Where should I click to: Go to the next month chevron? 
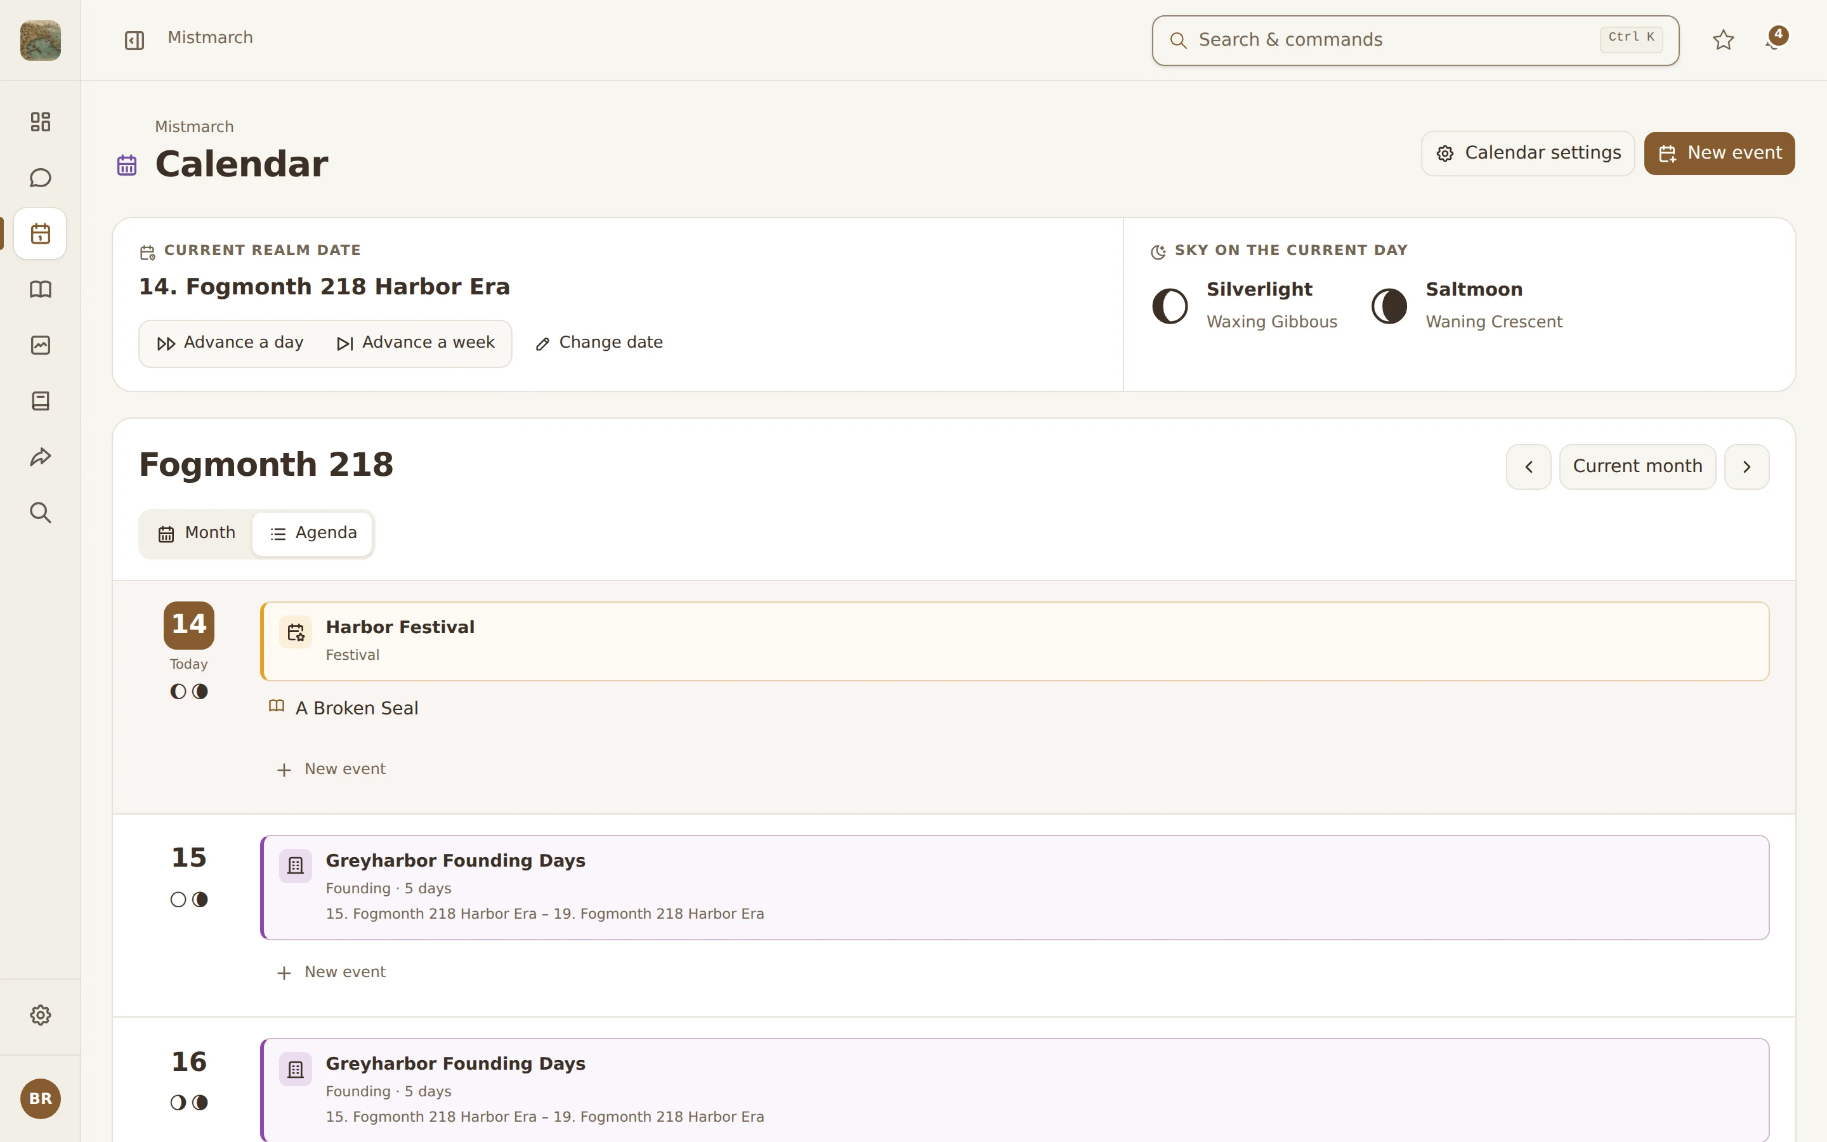[x=1746, y=467]
